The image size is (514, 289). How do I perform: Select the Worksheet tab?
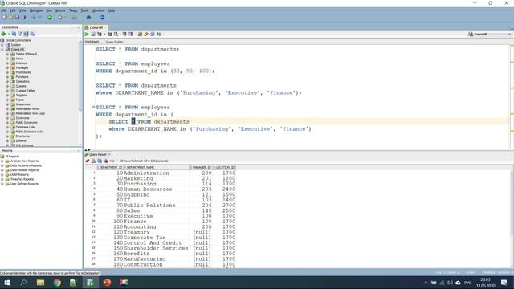pyautogui.click(x=92, y=42)
